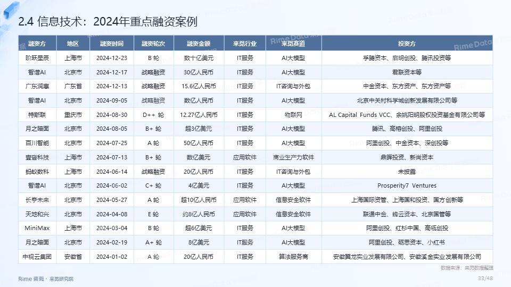The width and height of the screenshot is (511, 287).
Task: Click the date cell '2024-06-14'
Action: point(112,172)
